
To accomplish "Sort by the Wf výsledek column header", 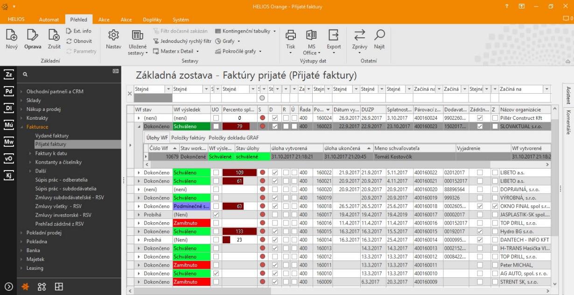I will [191, 110].
